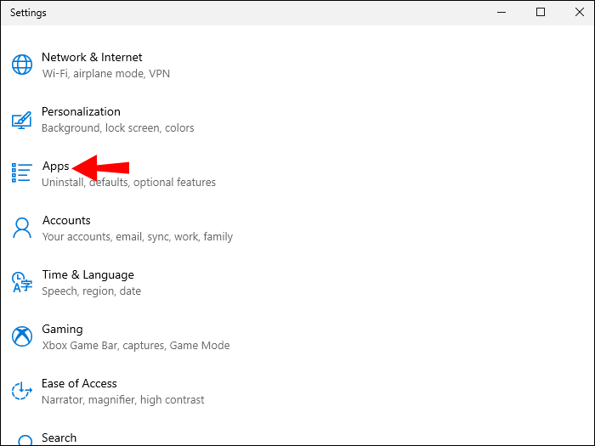This screenshot has width=595, height=446.
Task: Click 'Narrator, magnifier, high contrast' text
Action: pos(123,400)
